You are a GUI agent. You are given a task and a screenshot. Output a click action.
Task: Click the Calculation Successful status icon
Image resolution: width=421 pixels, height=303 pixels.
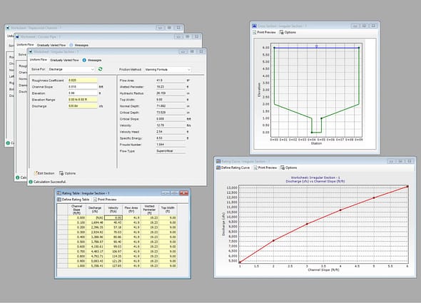(x=31, y=182)
